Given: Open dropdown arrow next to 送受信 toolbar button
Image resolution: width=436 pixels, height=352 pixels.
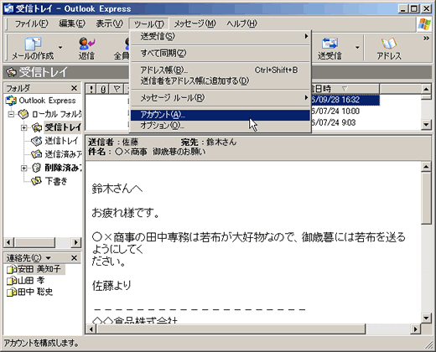Looking at the screenshot, I should pos(357,48).
